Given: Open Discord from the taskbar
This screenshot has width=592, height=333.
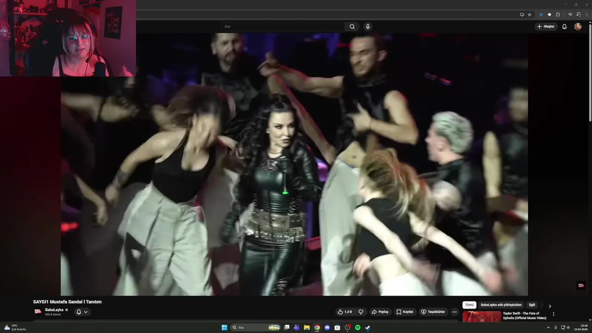Looking at the screenshot, I should tap(327, 327).
